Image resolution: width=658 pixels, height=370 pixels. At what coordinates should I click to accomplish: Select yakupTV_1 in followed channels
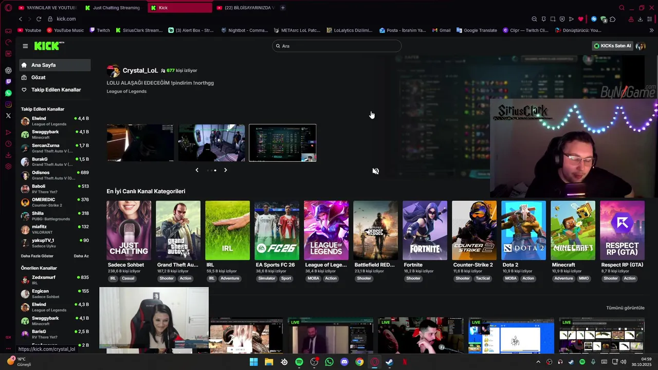55,243
